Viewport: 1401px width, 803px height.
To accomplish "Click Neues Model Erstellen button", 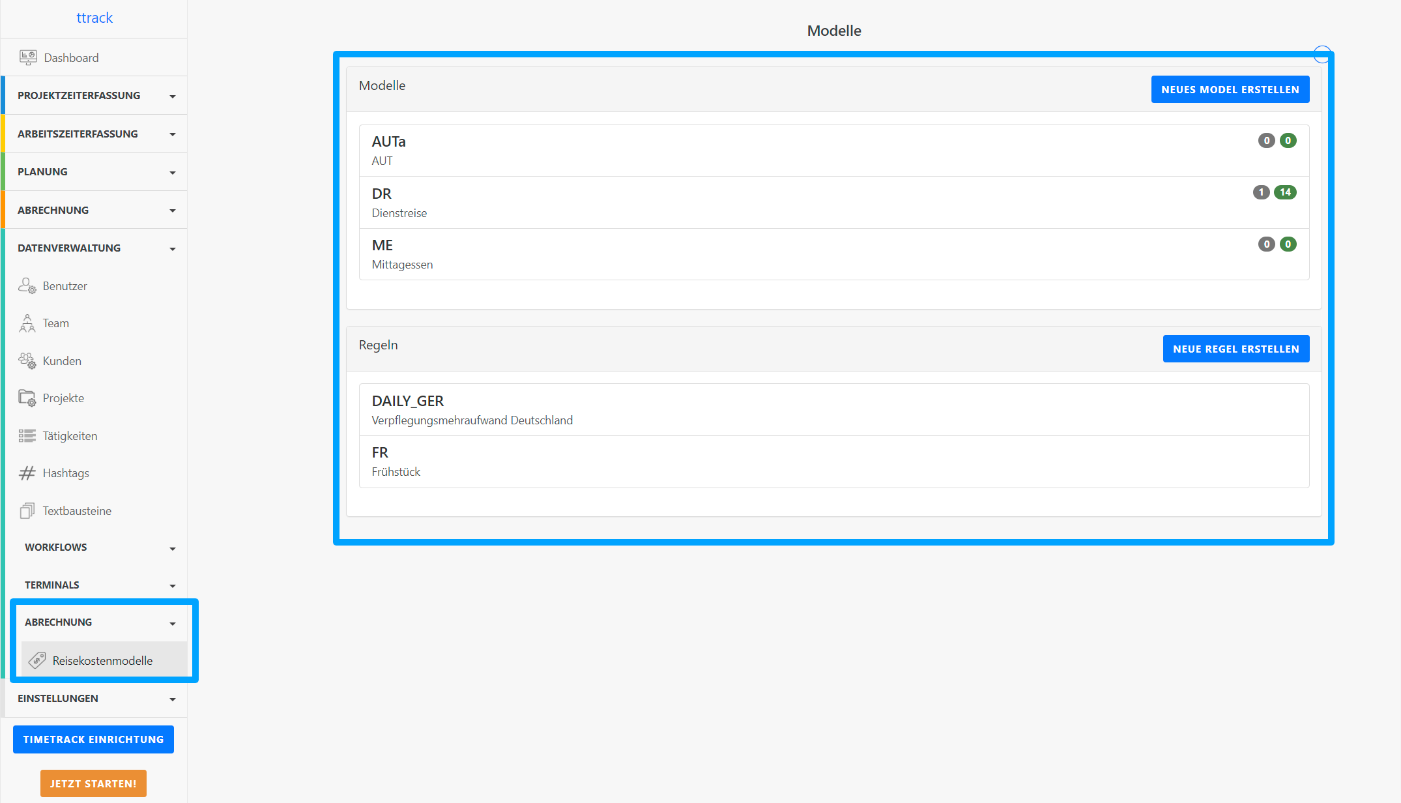I will (1230, 89).
